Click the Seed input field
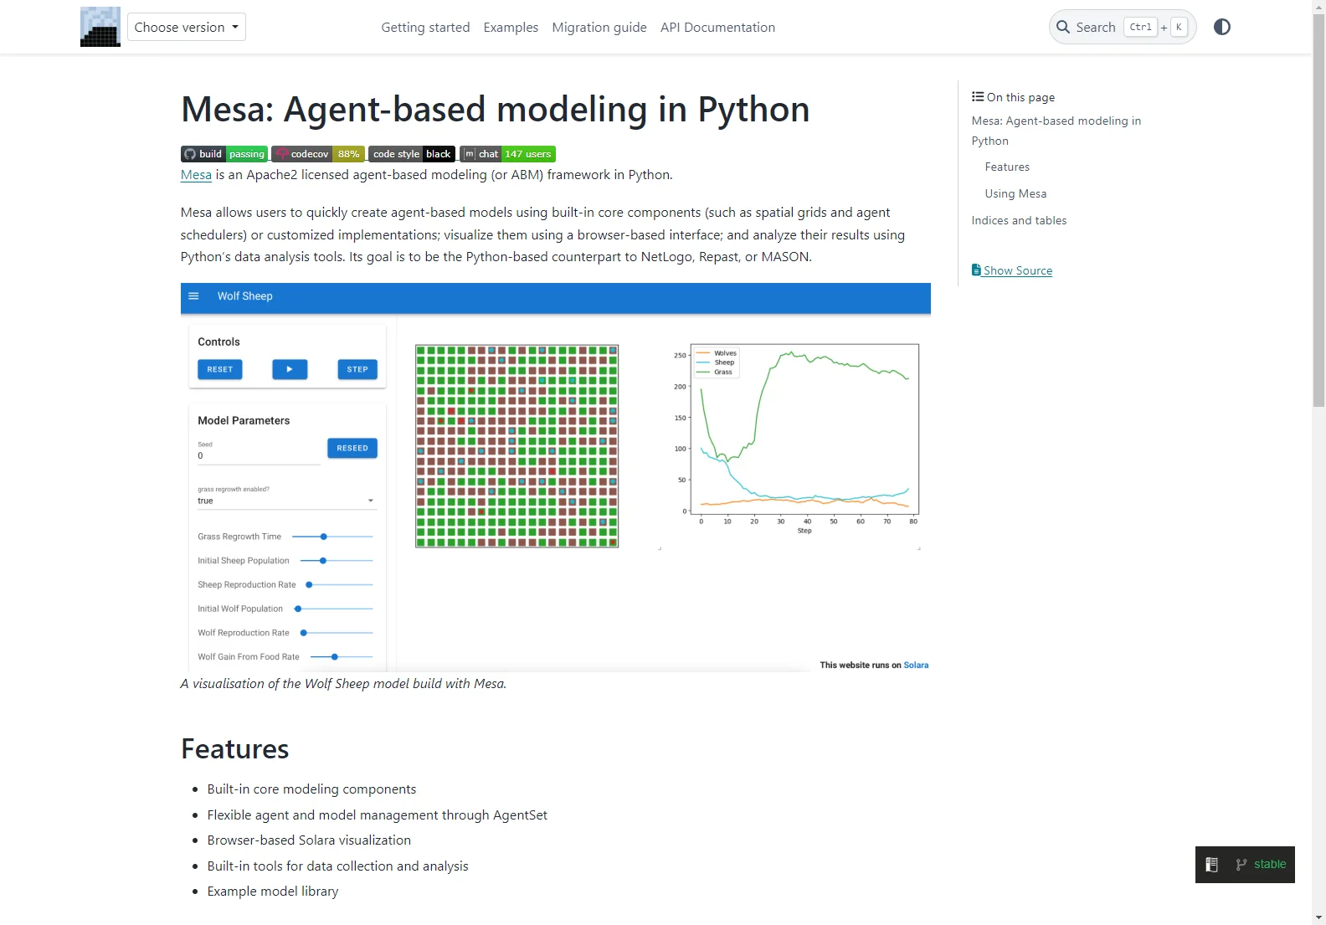Image resolution: width=1326 pixels, height=925 pixels. point(259,455)
